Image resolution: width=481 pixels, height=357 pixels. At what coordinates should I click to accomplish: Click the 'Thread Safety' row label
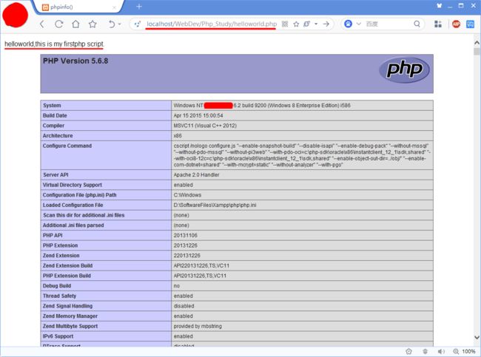pos(59,296)
